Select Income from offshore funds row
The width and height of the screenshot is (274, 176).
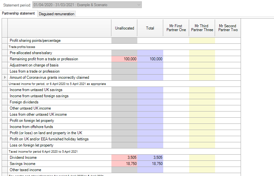pos(31,127)
